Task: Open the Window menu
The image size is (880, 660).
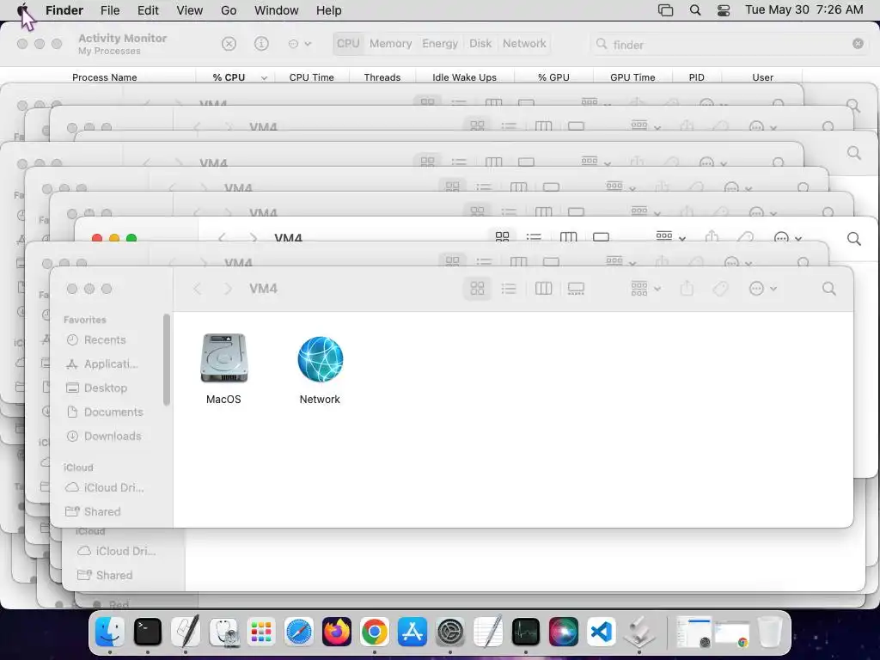Action: pos(276,10)
